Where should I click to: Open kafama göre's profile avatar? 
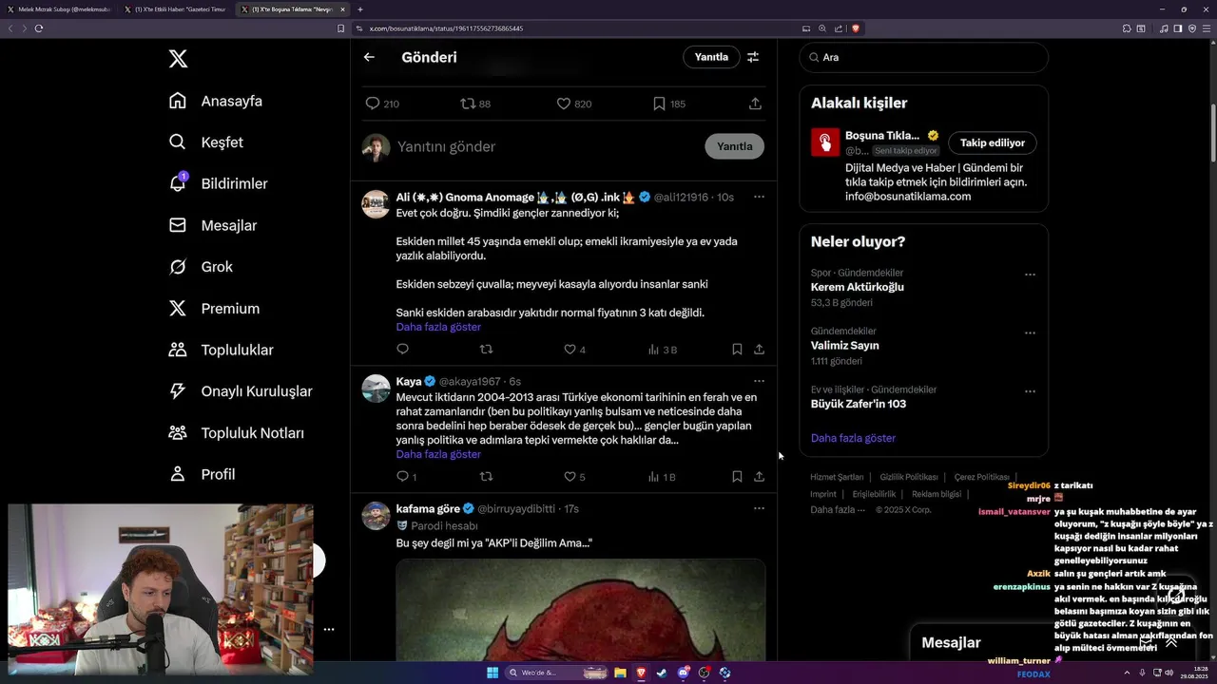376,516
